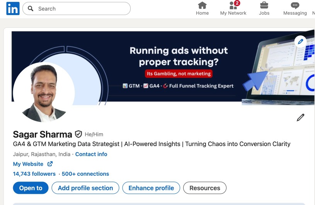Open the Resources button
Viewport: 315px width, 205px height.
tap(205, 188)
